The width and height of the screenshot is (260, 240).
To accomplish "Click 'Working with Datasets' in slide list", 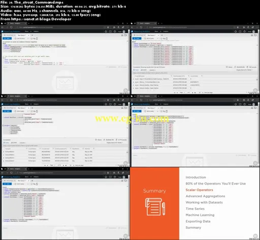I will click(x=204, y=202).
